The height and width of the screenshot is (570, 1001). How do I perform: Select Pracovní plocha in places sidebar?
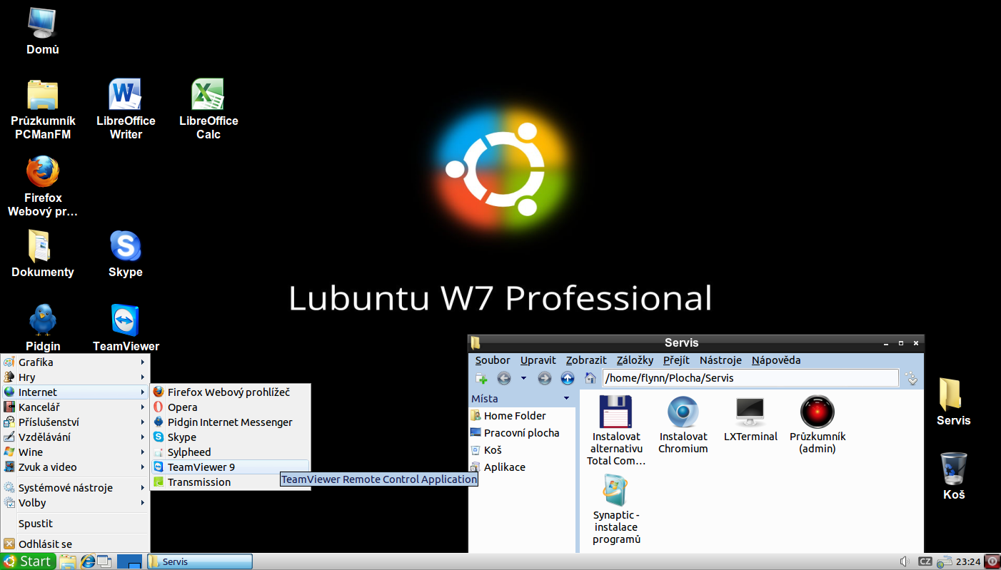point(522,433)
